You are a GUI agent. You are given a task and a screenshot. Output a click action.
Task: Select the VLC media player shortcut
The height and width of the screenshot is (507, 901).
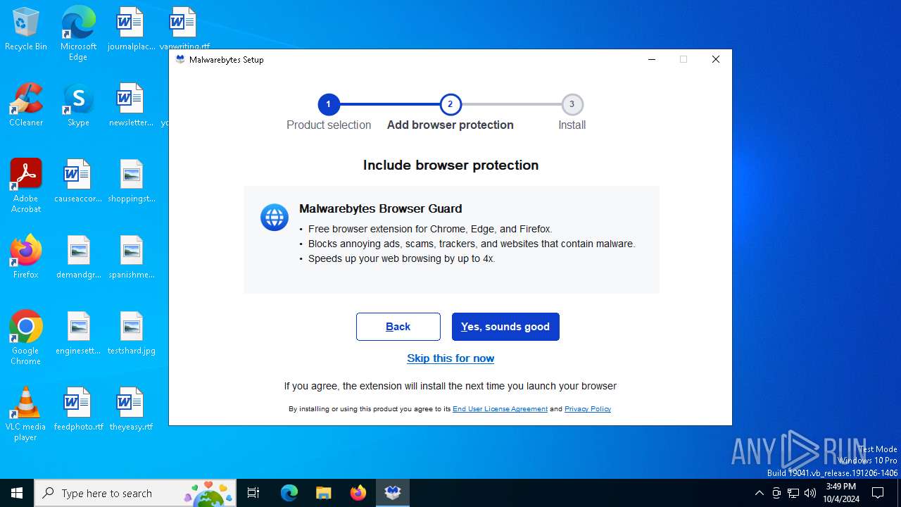[x=26, y=413]
